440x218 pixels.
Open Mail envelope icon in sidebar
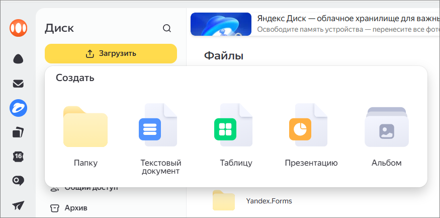coord(18,84)
